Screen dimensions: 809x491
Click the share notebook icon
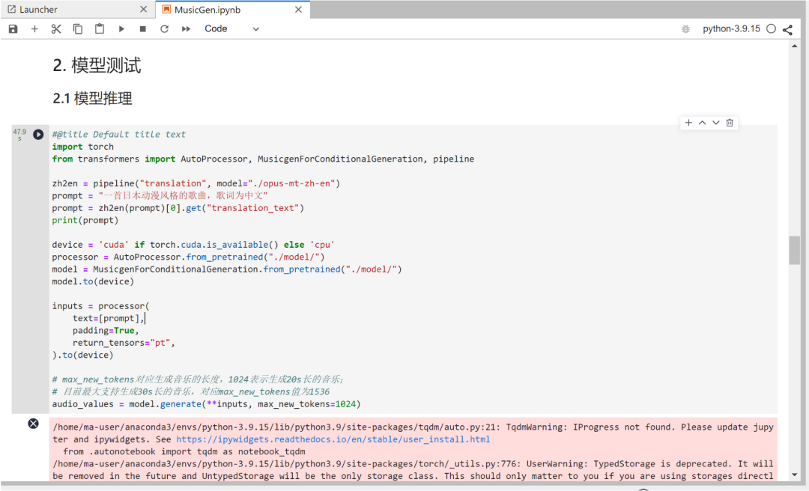pyautogui.click(x=787, y=30)
